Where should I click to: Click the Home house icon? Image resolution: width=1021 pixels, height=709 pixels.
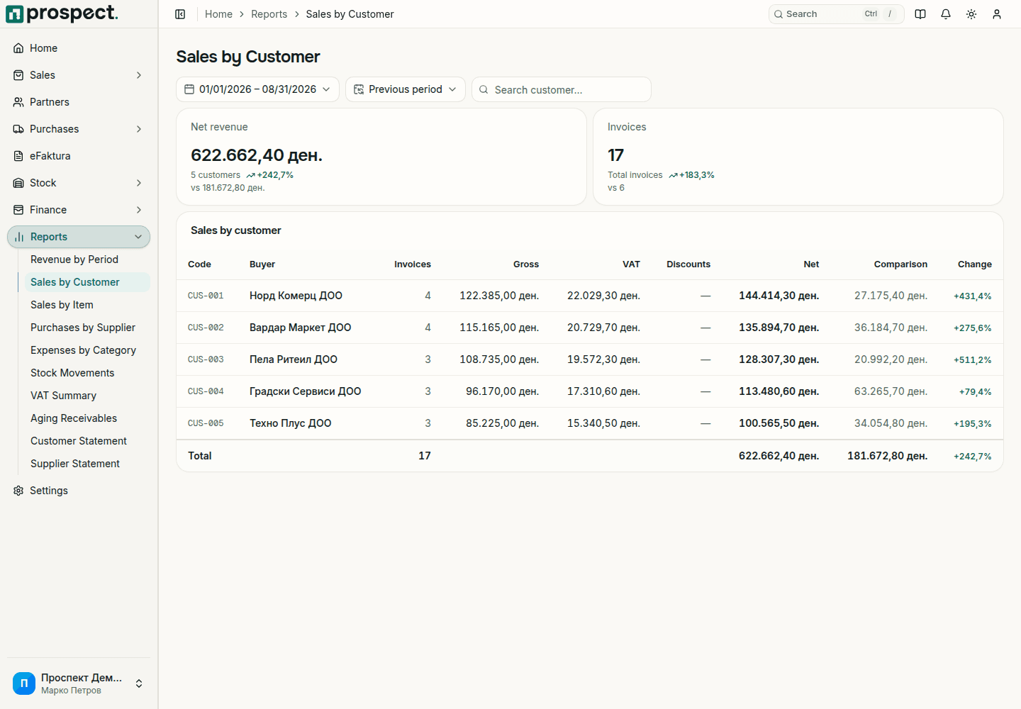tap(18, 48)
